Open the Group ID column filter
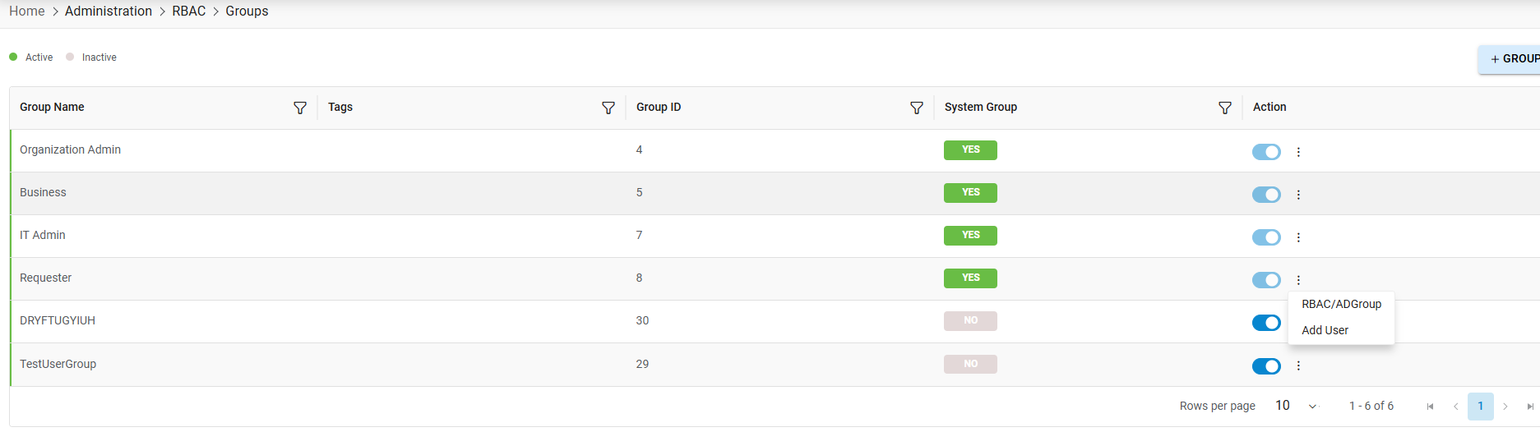This screenshot has width=1540, height=432. tap(917, 108)
